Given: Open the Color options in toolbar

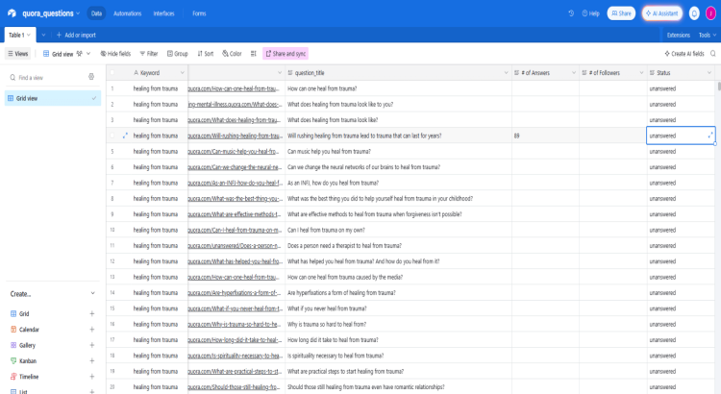Looking at the screenshot, I should tap(232, 54).
